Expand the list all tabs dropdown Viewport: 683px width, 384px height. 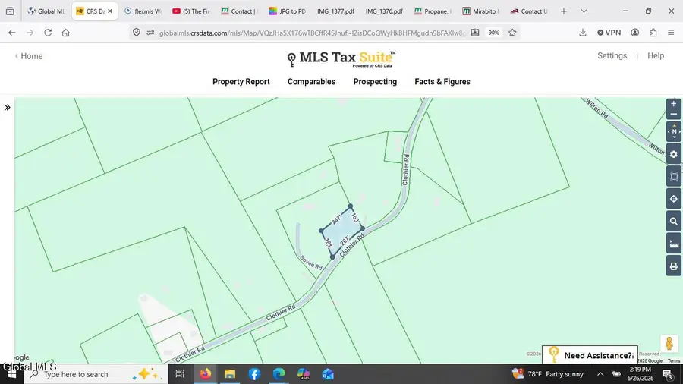click(x=584, y=11)
